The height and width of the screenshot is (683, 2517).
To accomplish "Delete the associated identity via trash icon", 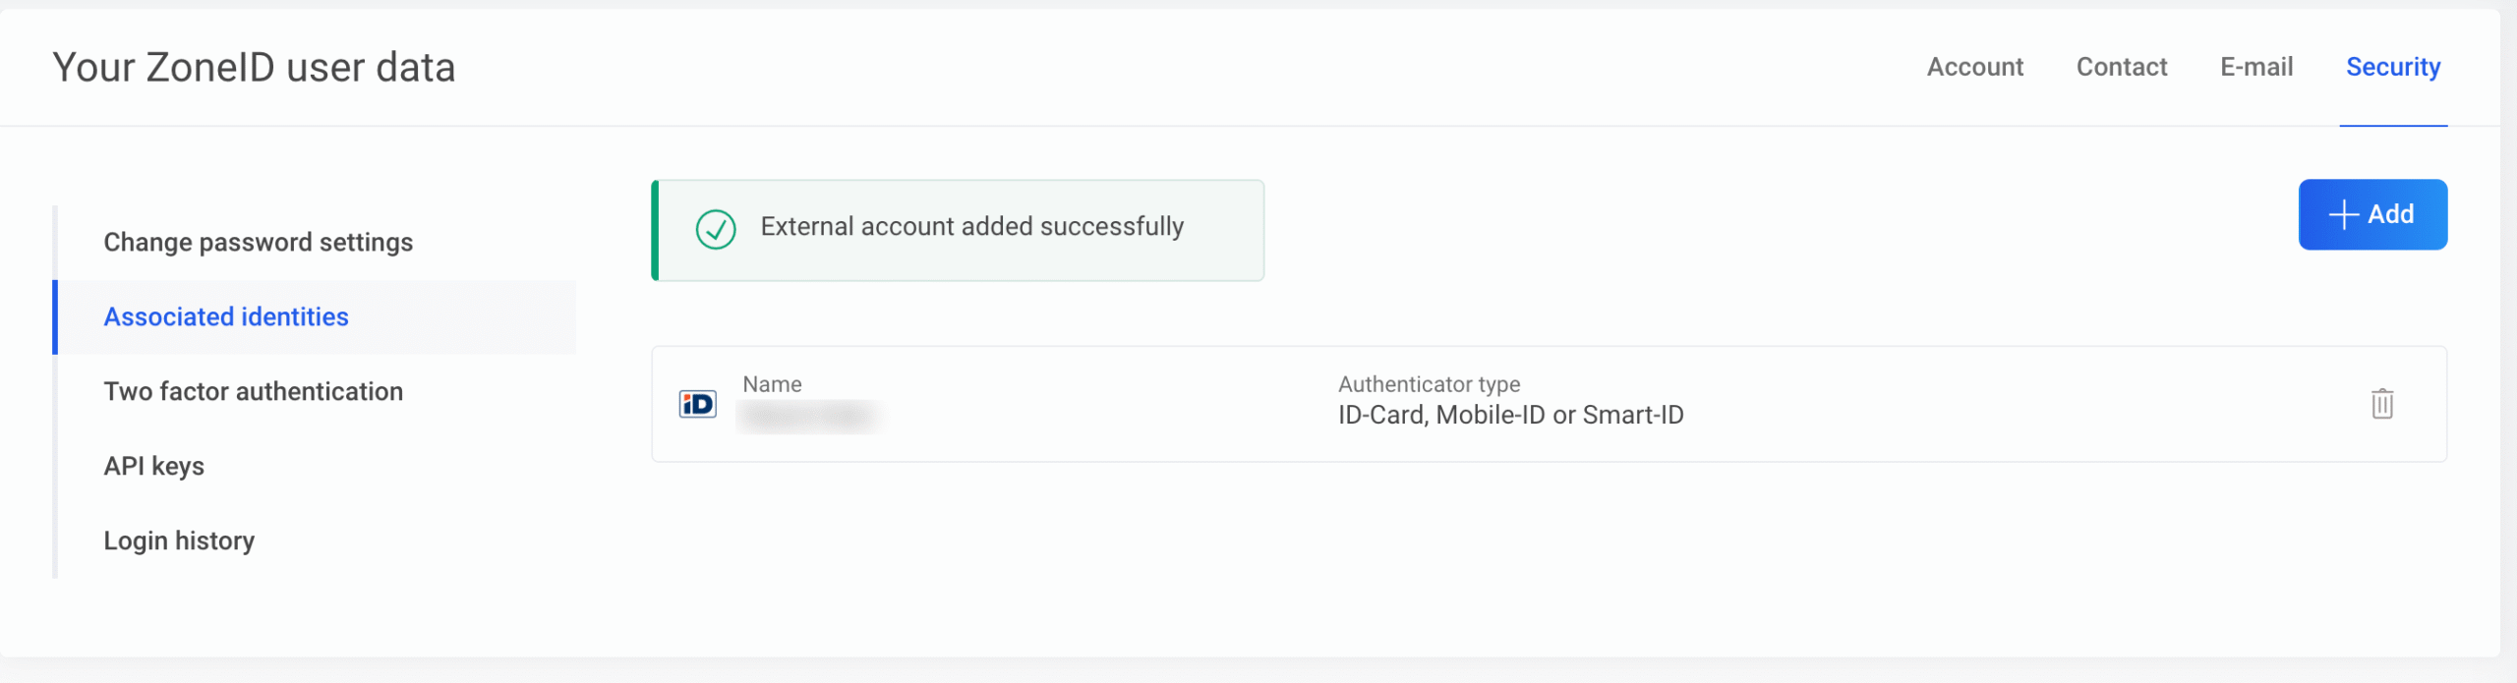I will coord(2381,404).
